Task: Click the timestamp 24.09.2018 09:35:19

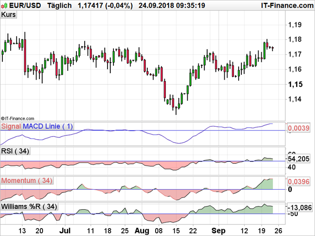Action: tap(172, 6)
